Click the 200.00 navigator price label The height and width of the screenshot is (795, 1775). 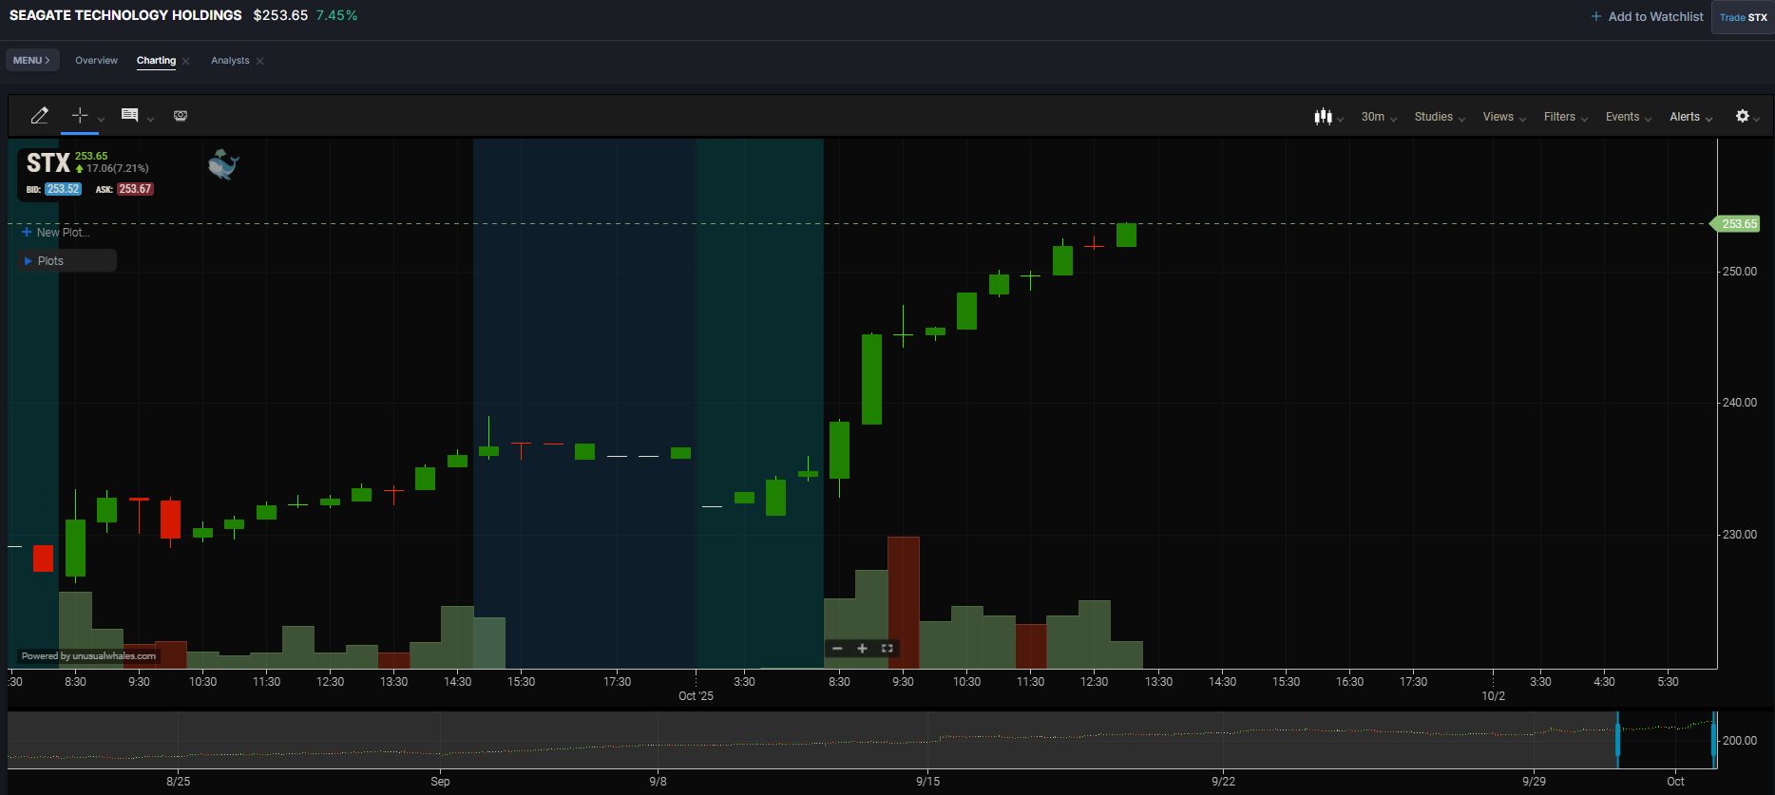pos(1740,741)
